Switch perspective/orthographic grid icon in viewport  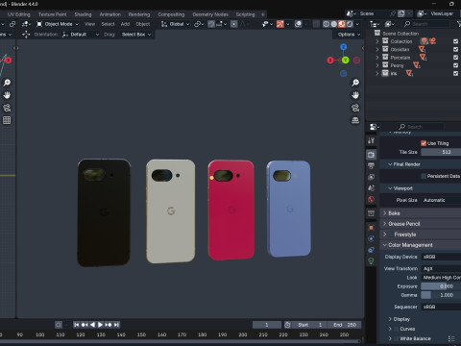click(x=355, y=120)
